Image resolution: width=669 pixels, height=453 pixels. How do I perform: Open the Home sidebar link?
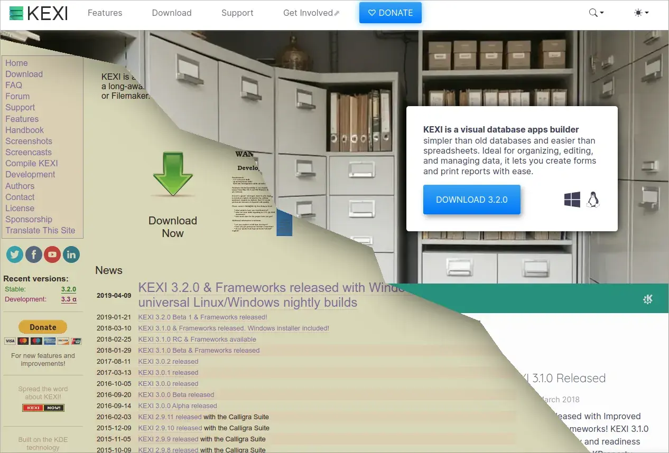(x=16, y=63)
